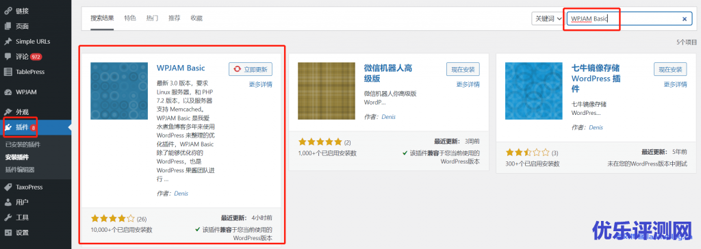
Task: Click author Denis under WPJAM Basic
Action: 181,194
